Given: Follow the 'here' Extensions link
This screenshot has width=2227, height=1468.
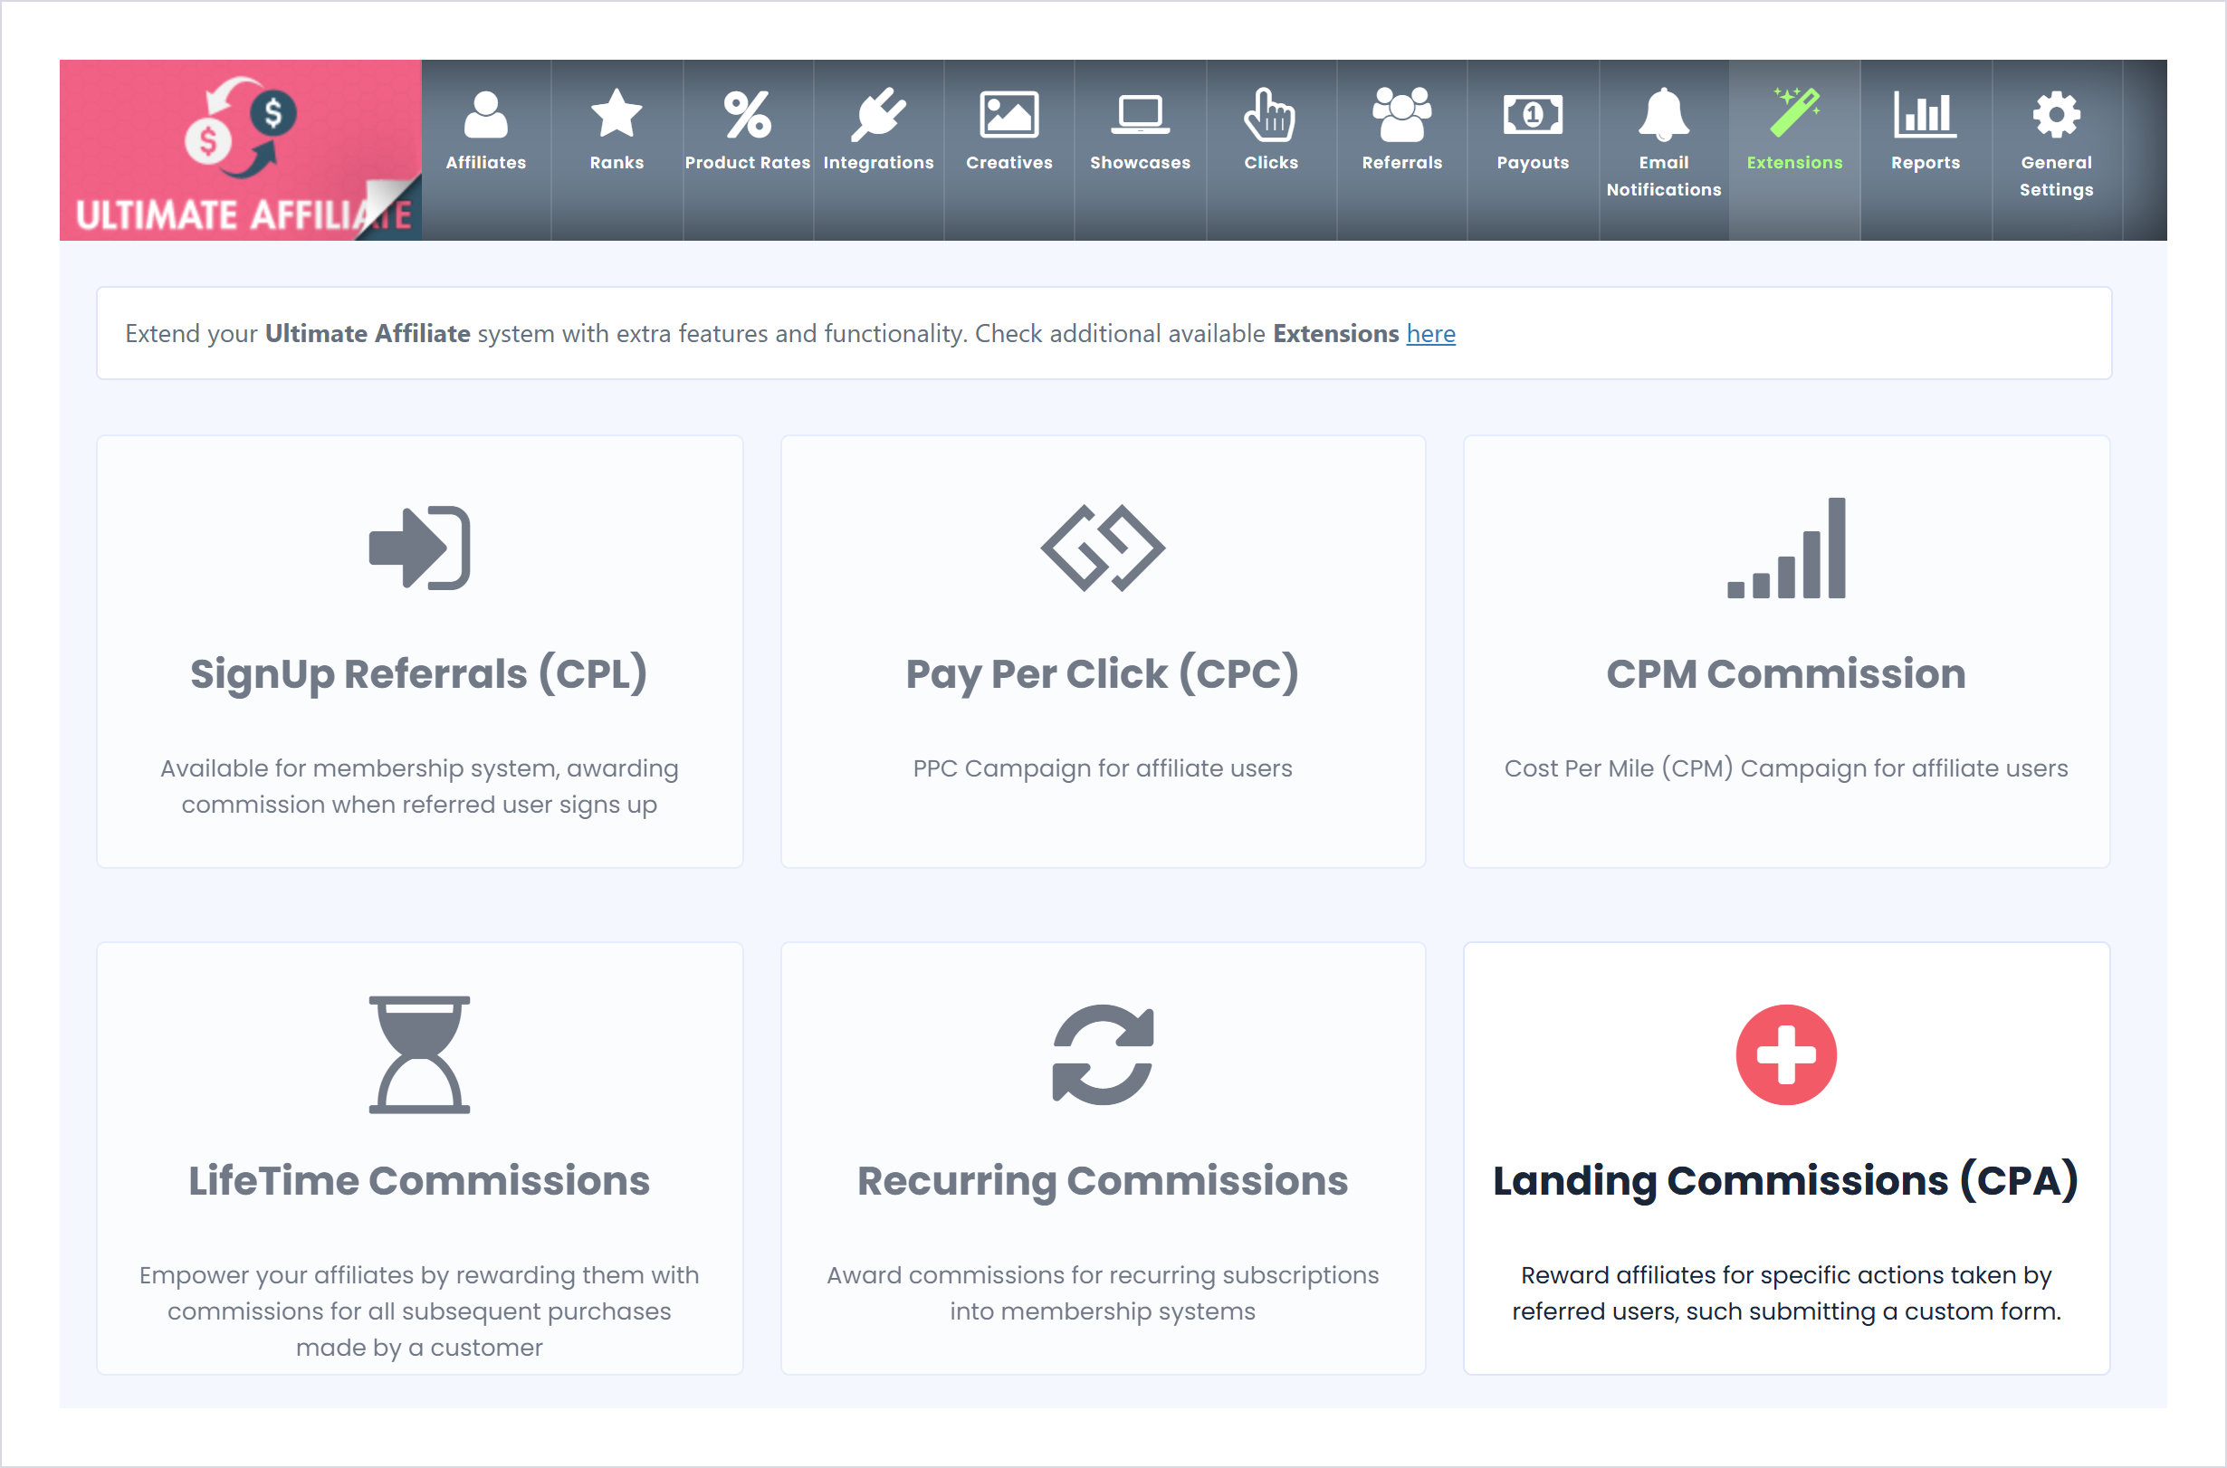Looking at the screenshot, I should 1430,333.
